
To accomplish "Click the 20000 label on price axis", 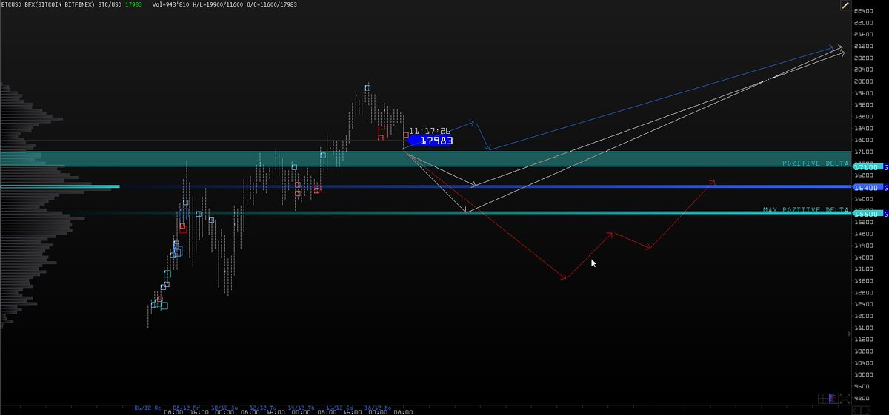I will [865, 81].
